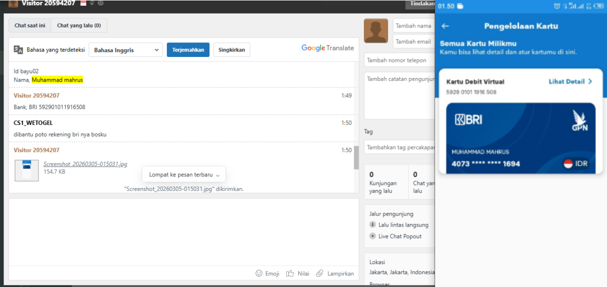Click the Google Translate logo
Image resolution: width=607 pixels, height=287 pixels.
[327, 48]
